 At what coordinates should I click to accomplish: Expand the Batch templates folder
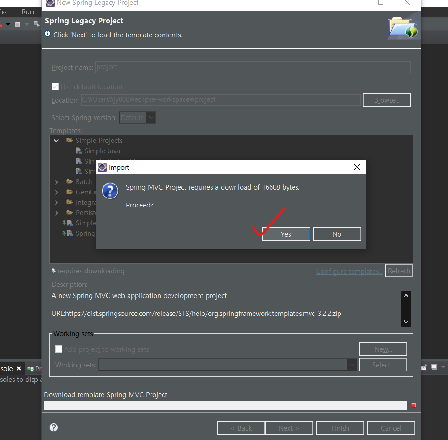(56, 182)
